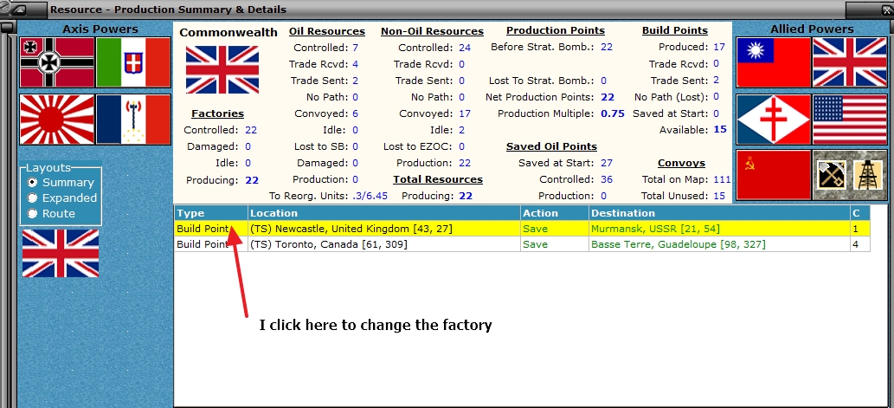Click the Non-Oil Controlled value 24
The height and width of the screenshot is (408, 894).
465,48
